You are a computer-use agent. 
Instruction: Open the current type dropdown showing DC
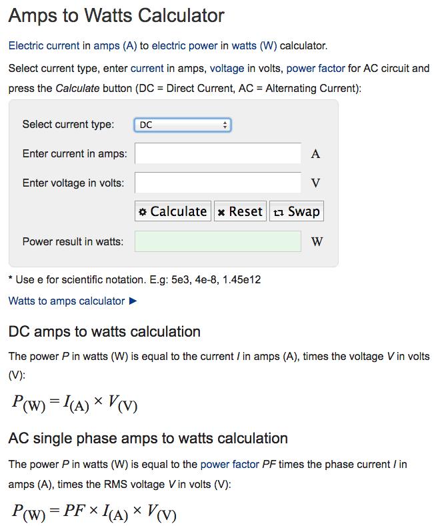[x=183, y=125]
